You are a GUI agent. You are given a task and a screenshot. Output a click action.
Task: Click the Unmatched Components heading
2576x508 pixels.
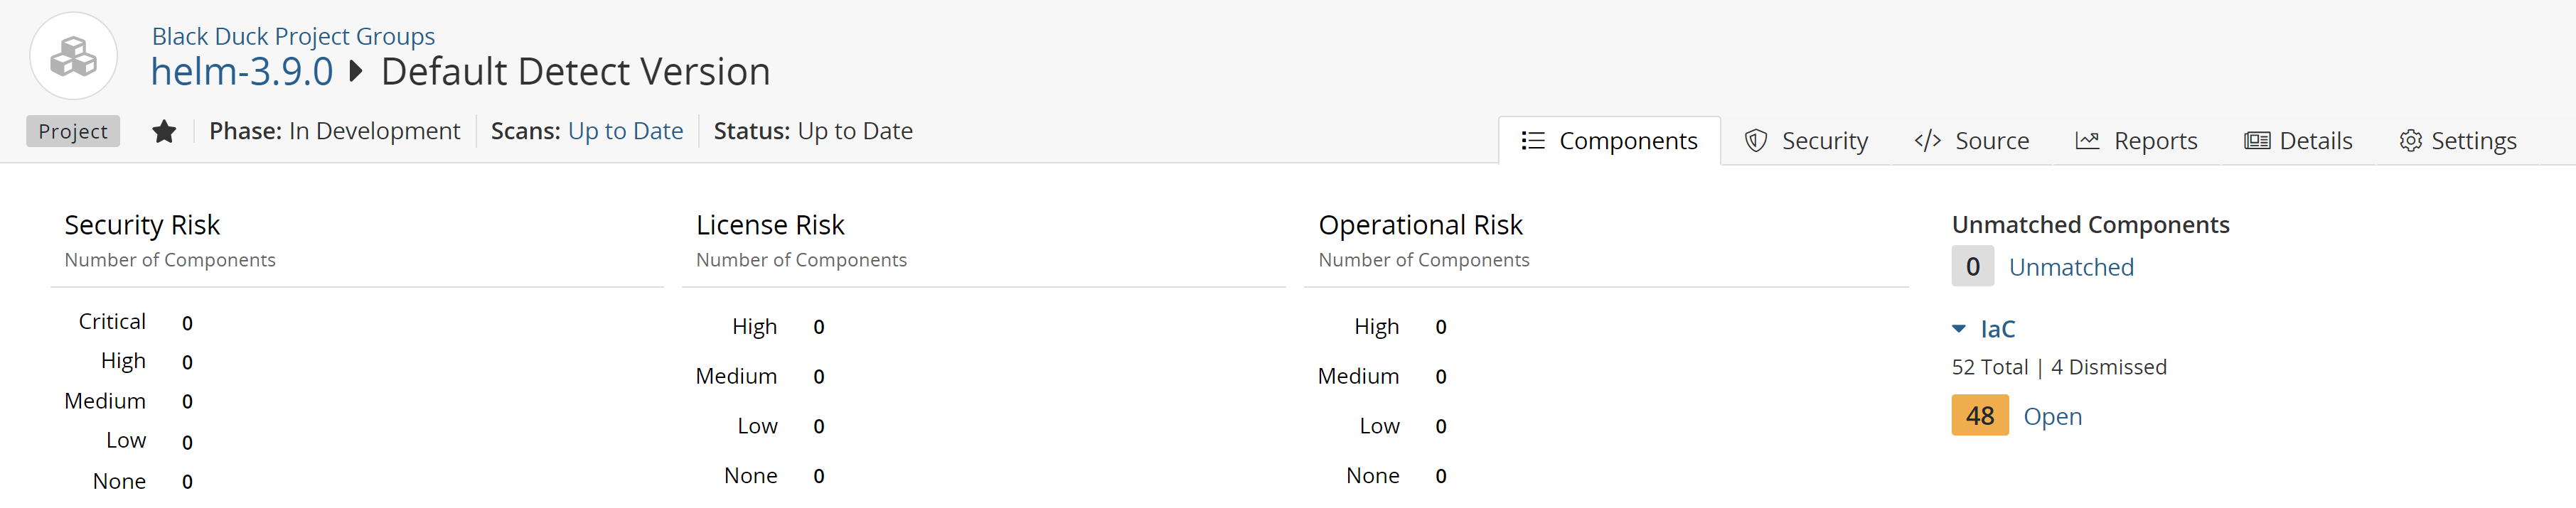tap(2091, 225)
